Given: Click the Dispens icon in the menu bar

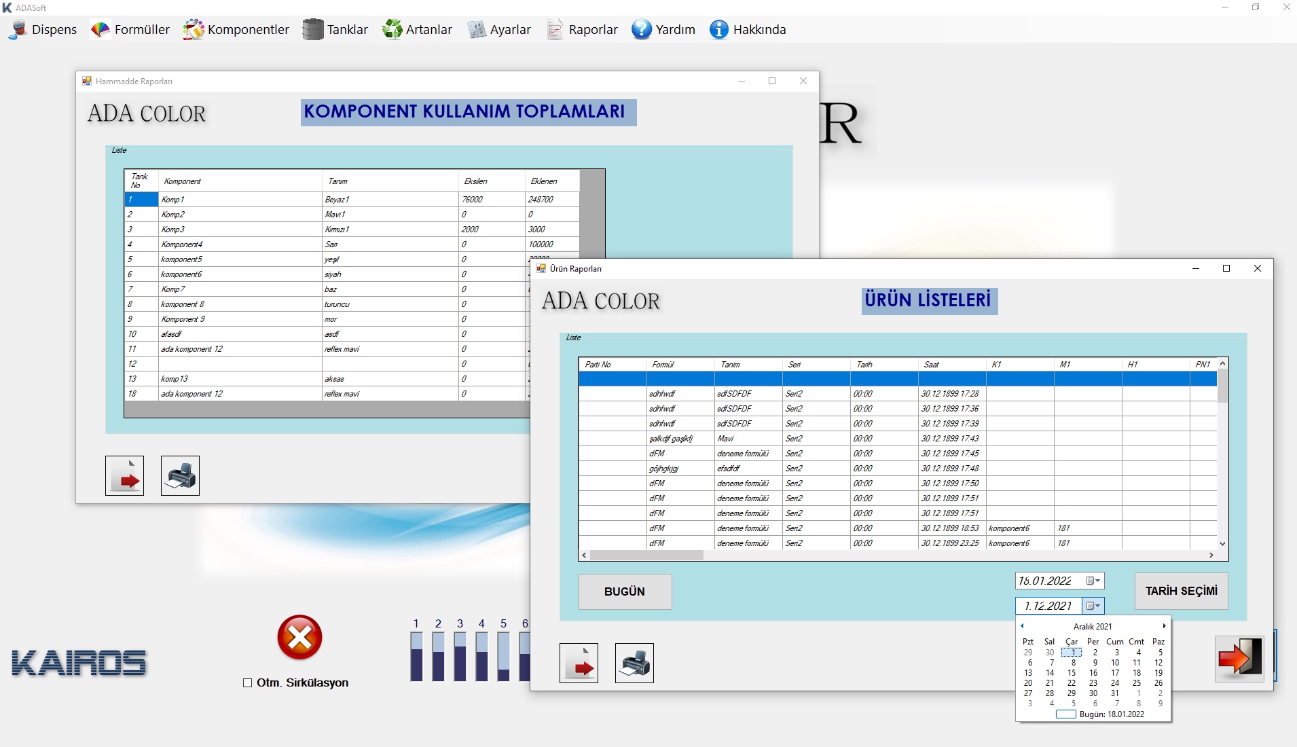Looking at the screenshot, I should point(18,30).
